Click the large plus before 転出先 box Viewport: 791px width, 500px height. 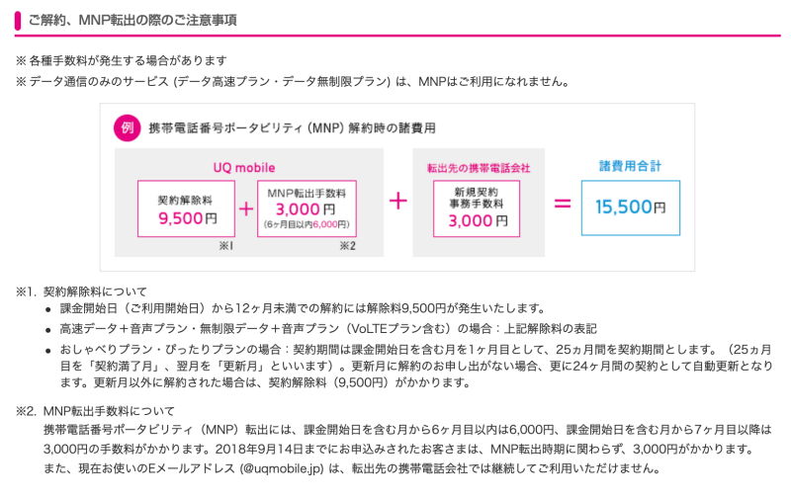(398, 201)
